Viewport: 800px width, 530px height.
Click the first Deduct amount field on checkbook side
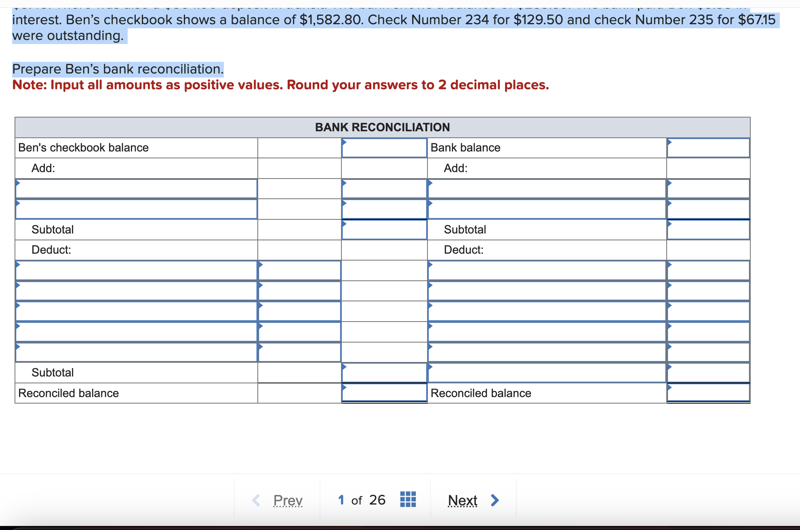pyautogui.click(x=299, y=270)
